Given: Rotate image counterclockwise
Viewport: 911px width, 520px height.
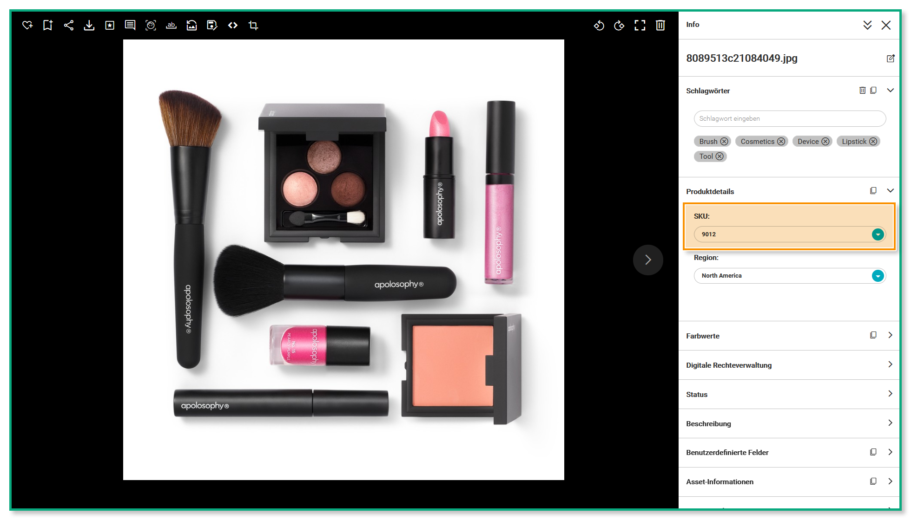Looking at the screenshot, I should click(599, 25).
